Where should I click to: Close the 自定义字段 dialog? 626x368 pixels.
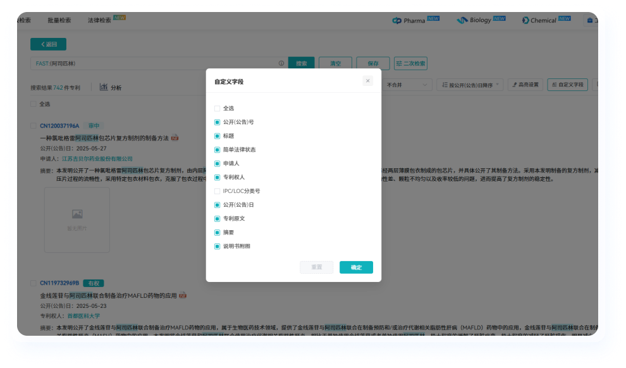coord(367,81)
